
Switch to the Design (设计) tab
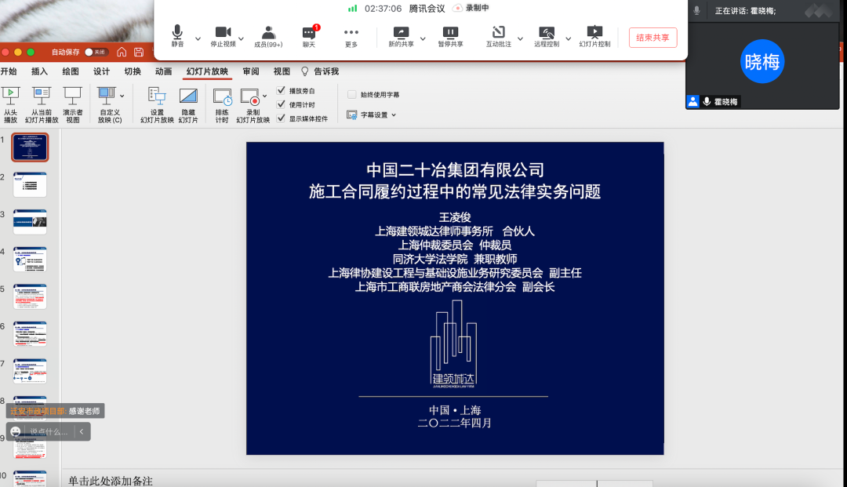point(101,71)
